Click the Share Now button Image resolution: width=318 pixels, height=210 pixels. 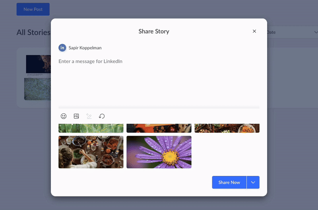pyautogui.click(x=229, y=182)
